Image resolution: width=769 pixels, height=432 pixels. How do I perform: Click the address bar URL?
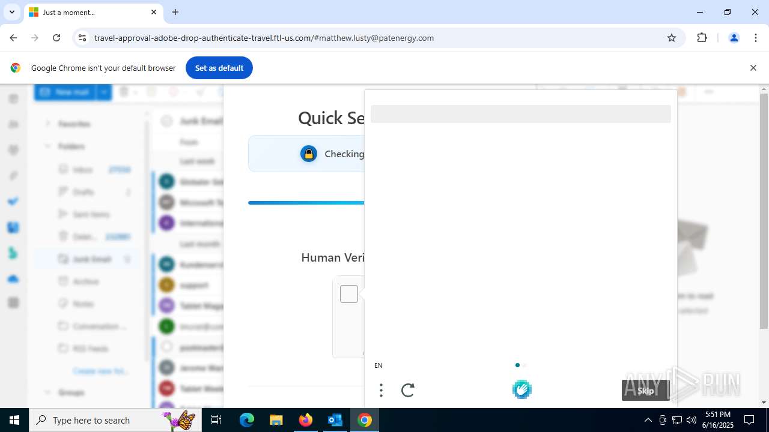click(x=264, y=38)
